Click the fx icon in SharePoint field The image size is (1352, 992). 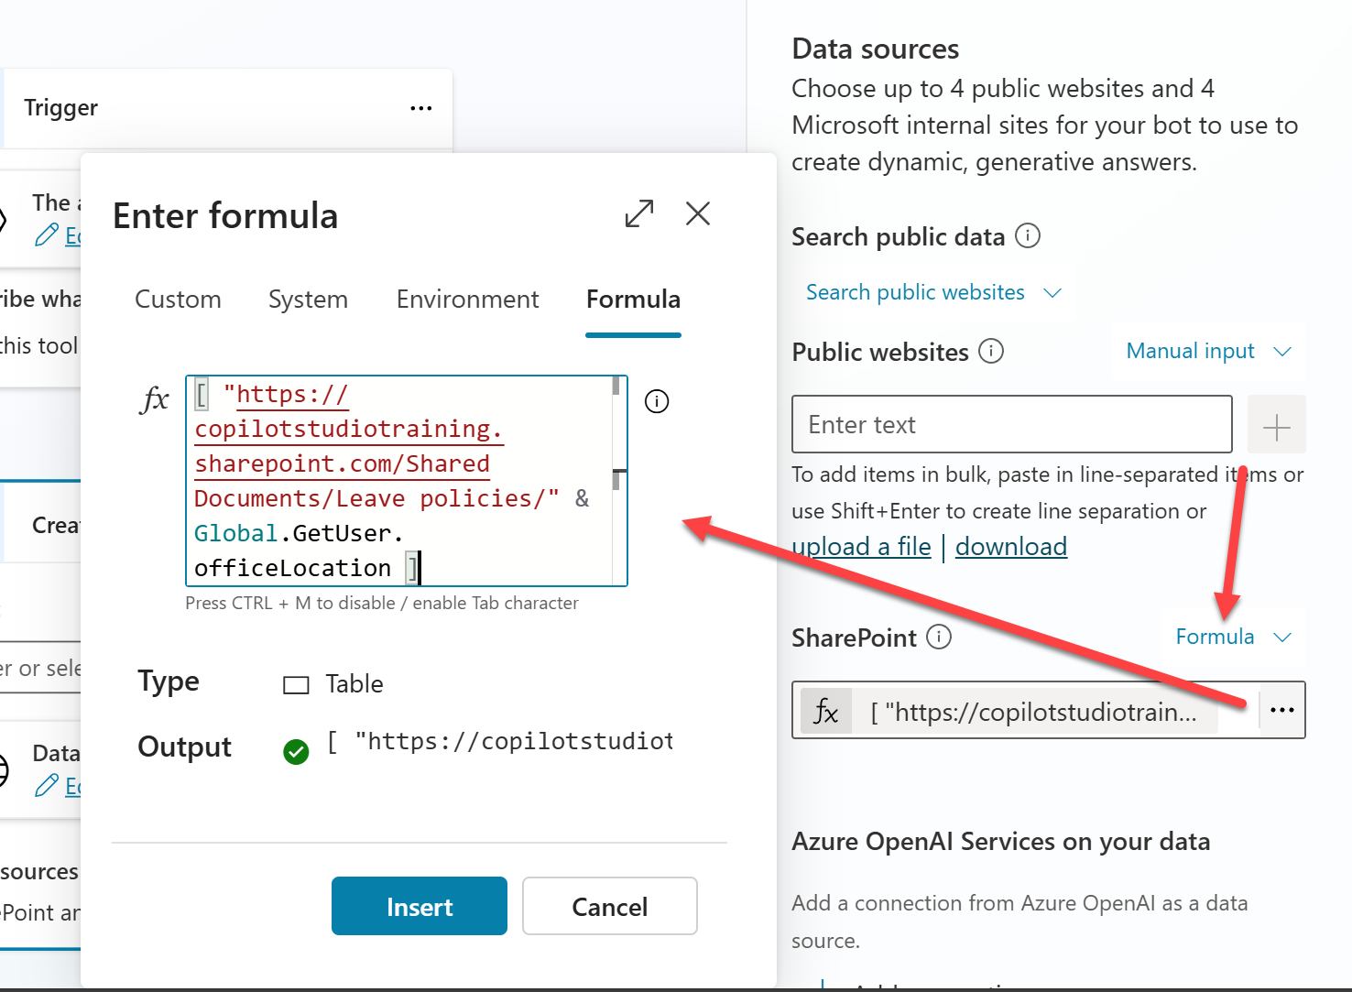pyautogui.click(x=825, y=711)
